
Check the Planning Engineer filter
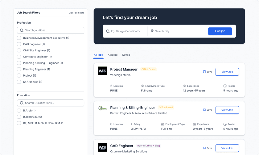click(19, 69)
